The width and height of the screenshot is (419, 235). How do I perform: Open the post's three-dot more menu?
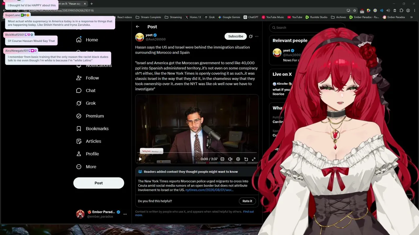257,36
